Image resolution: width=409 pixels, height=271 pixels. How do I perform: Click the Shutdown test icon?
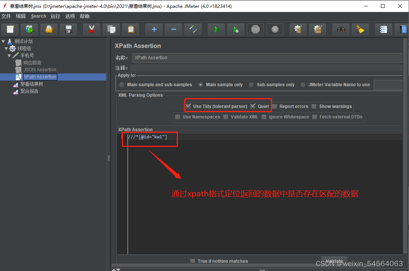pyautogui.click(x=275, y=29)
